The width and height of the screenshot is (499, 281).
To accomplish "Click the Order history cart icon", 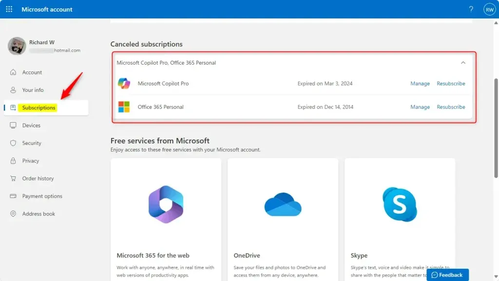I will tap(13, 178).
